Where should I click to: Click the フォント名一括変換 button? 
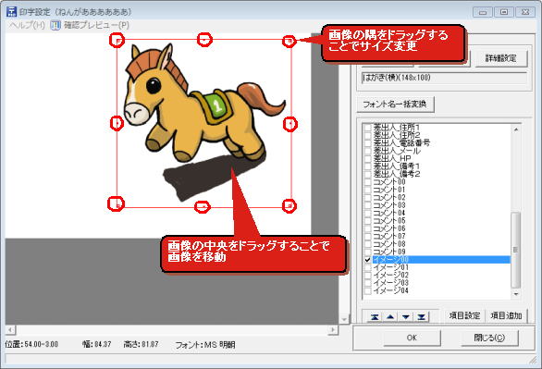click(395, 104)
